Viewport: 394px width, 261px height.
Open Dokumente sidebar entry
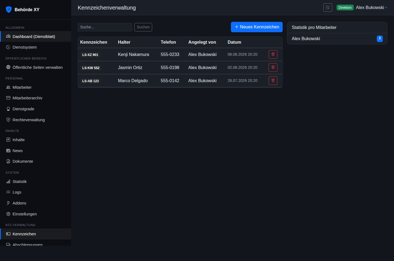click(x=36, y=161)
